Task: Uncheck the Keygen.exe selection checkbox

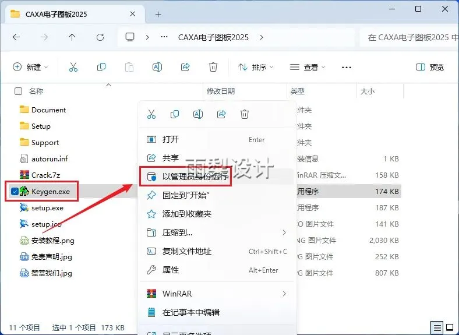Action: (15, 192)
